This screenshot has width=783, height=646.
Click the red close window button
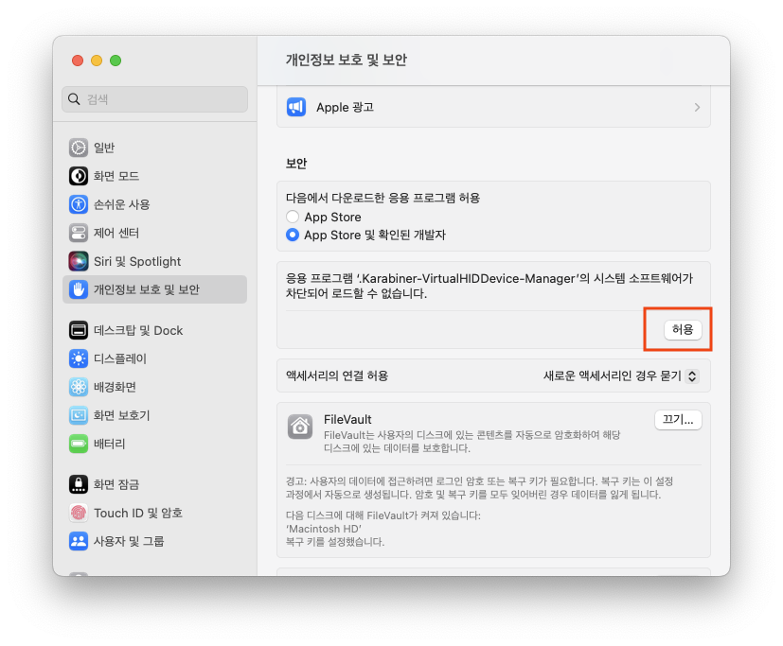point(78,61)
